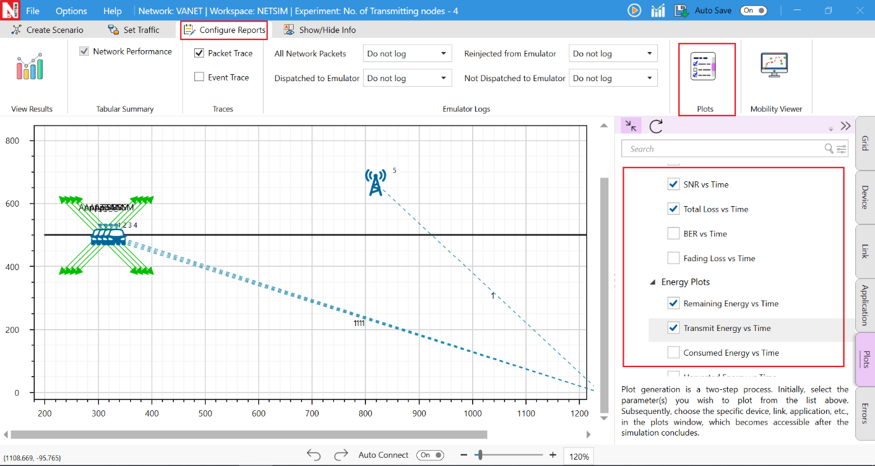The image size is (875, 466).
Task: Check the BER vs Time option
Action: 673,234
